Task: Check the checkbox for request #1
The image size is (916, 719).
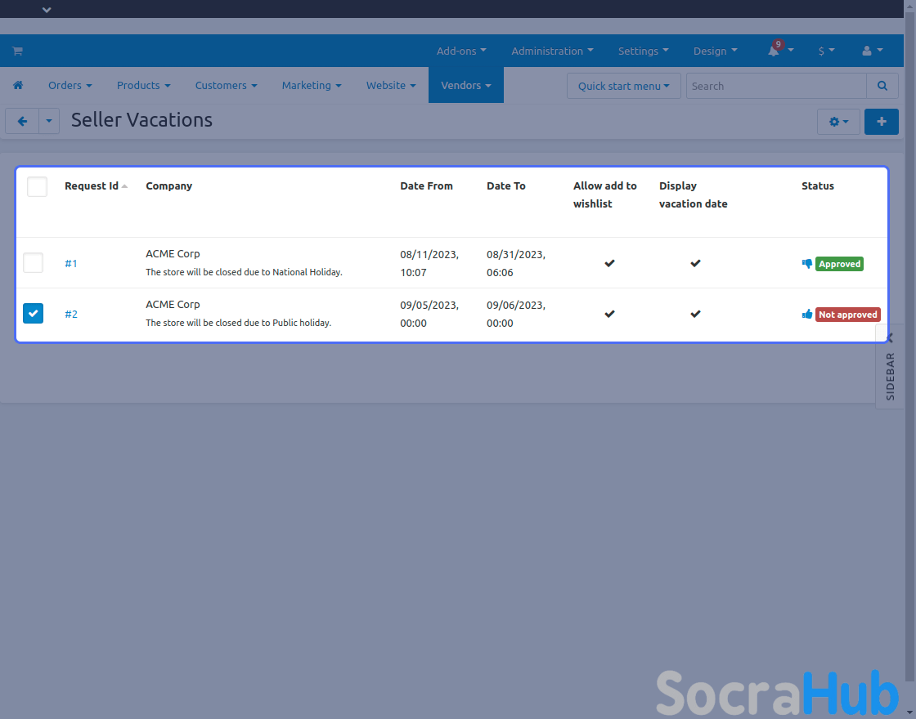Action: pos(34,263)
